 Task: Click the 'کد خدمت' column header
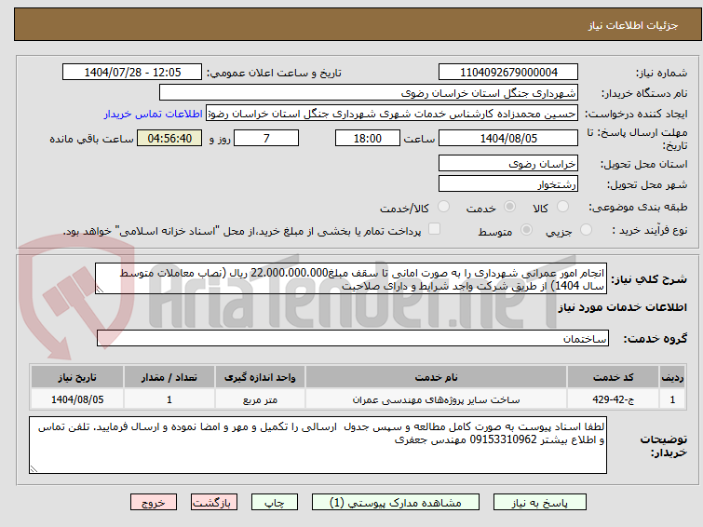[613, 377]
